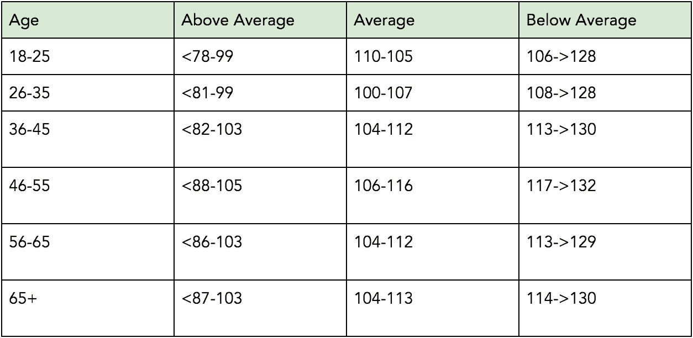Click the cell showing 117->132
693x338 pixels.
605,194
